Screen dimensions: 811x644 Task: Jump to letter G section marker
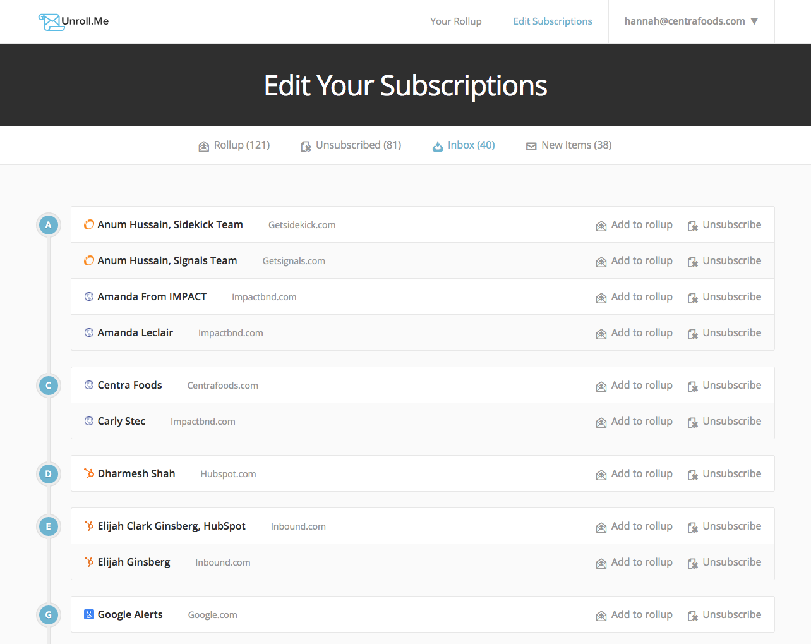click(x=49, y=615)
